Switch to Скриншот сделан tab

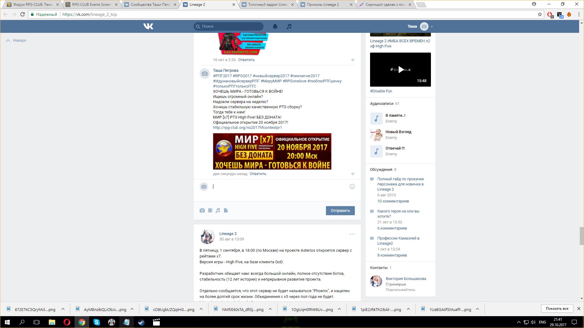(x=385, y=5)
